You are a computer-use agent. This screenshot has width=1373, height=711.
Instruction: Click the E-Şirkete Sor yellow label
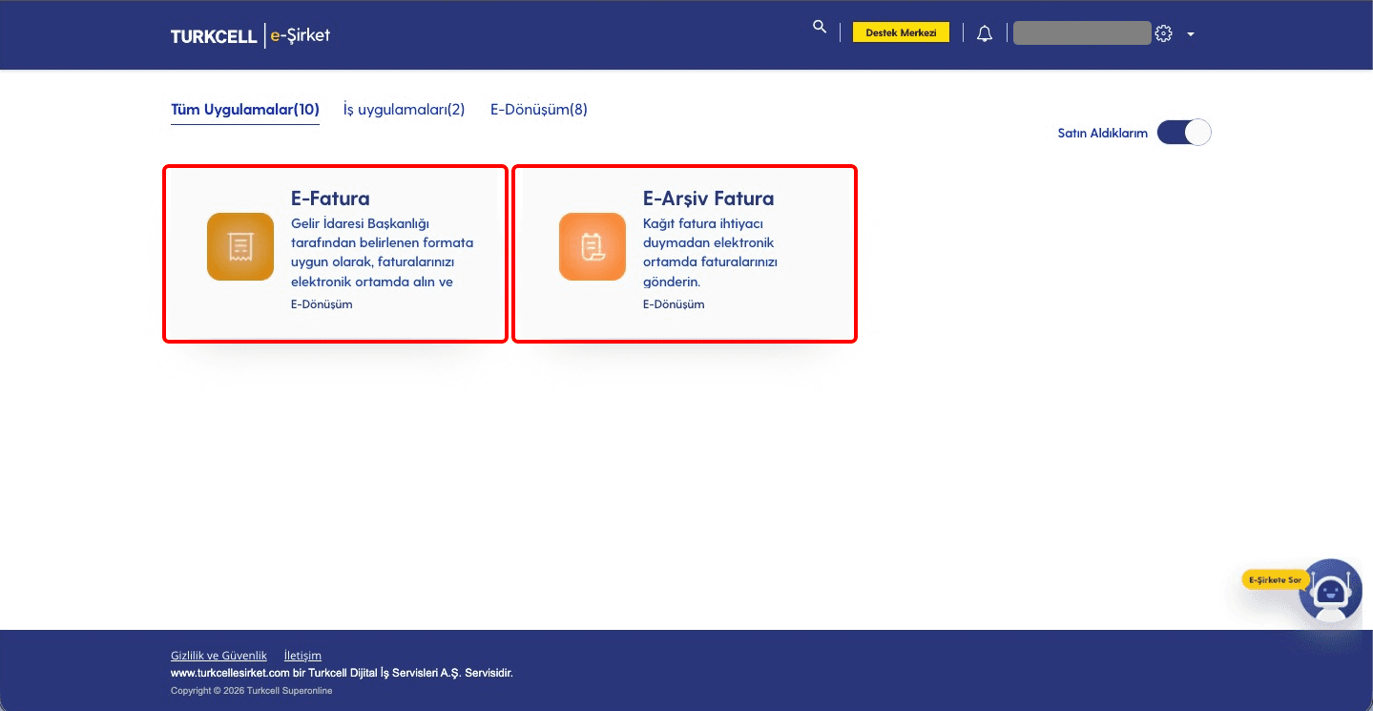[1274, 579]
